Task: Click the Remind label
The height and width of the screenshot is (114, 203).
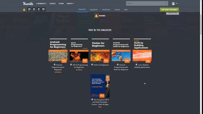Action: coord(102,16)
